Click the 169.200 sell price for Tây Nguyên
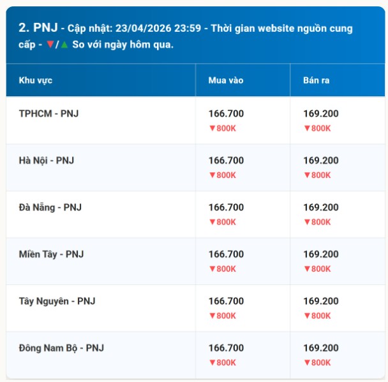Viewport: 388px width, 382px height. [x=321, y=301]
